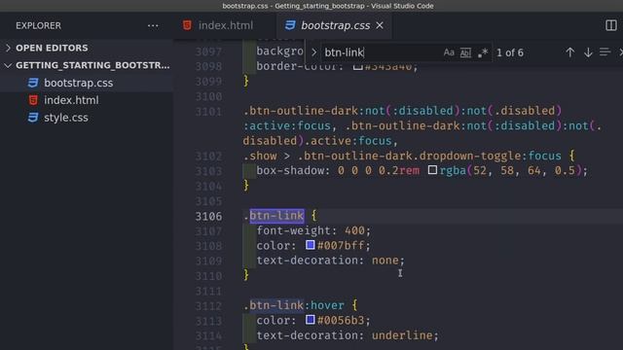Click 'font-weight: 400;' declaration
Viewport: 623px width, 350px height.
(313, 230)
